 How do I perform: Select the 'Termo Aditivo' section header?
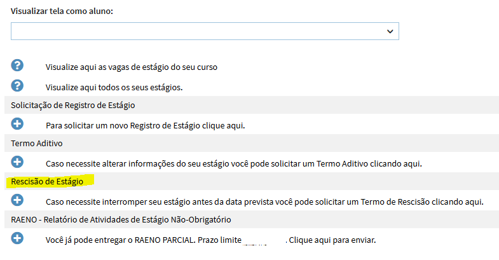point(36,144)
